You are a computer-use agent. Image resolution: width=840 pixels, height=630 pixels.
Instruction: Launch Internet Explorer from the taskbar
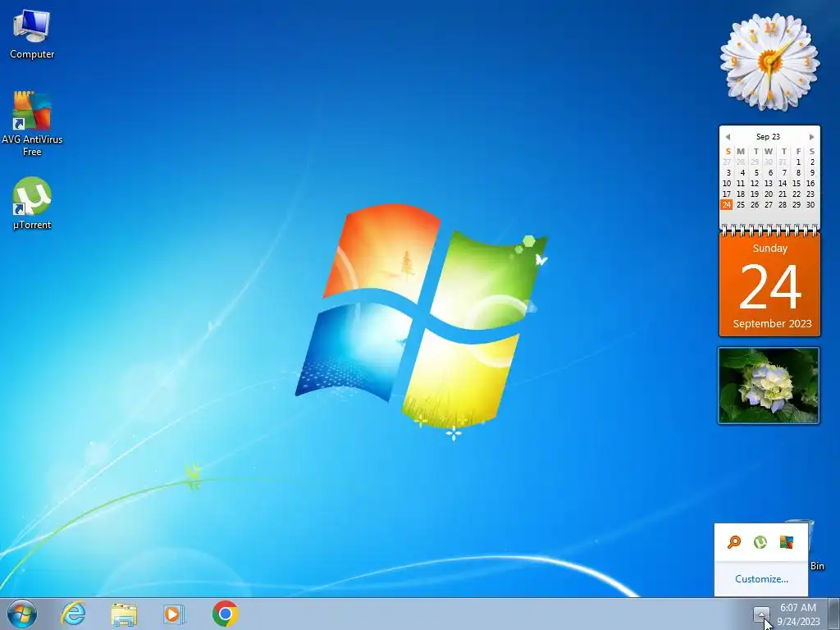point(73,614)
